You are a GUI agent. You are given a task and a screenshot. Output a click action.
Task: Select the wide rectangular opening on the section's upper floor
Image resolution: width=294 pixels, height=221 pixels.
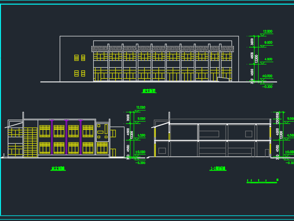(x=209, y=134)
